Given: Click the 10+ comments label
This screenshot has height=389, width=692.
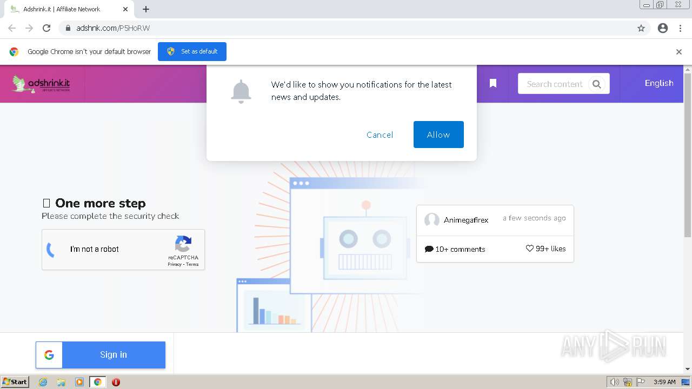Looking at the screenshot, I should click(x=455, y=249).
